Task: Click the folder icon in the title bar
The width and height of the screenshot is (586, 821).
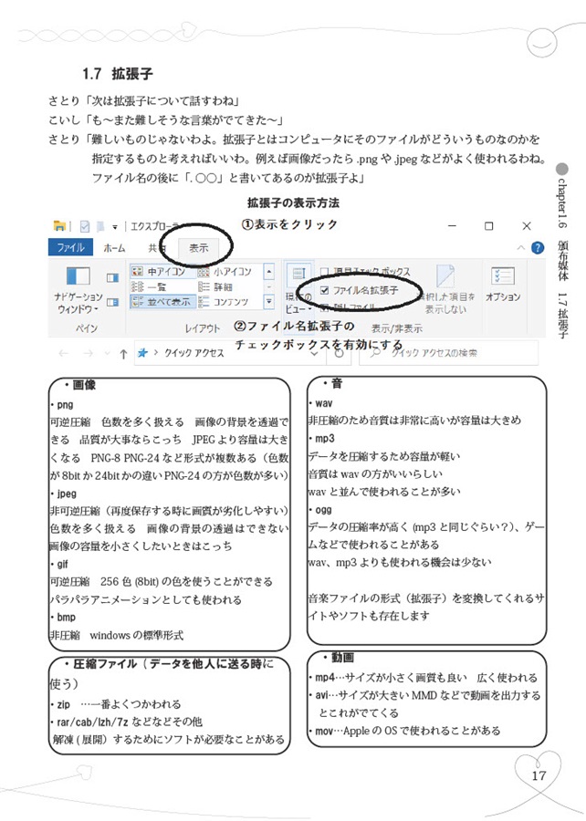Action: point(59,225)
